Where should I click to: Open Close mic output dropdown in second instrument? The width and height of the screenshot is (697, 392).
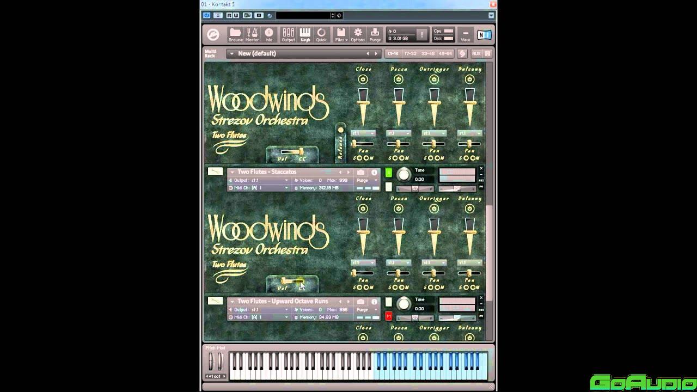pos(363,262)
